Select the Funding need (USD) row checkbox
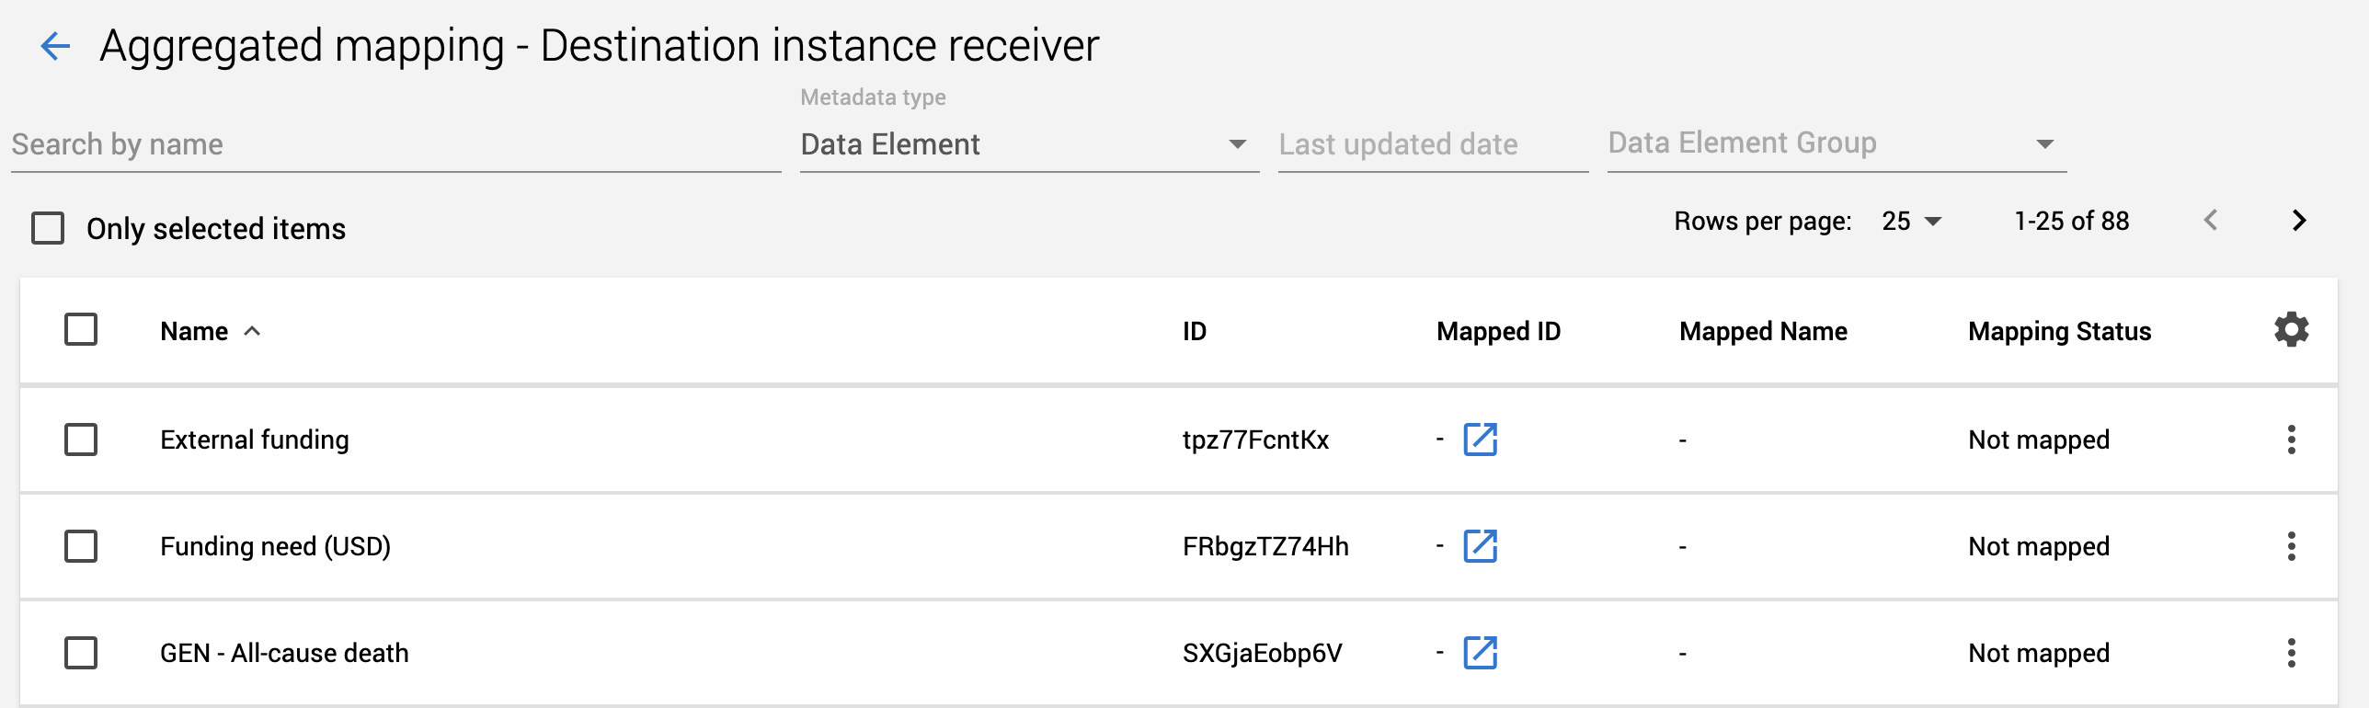Viewport: 2369px width, 708px height. point(82,546)
